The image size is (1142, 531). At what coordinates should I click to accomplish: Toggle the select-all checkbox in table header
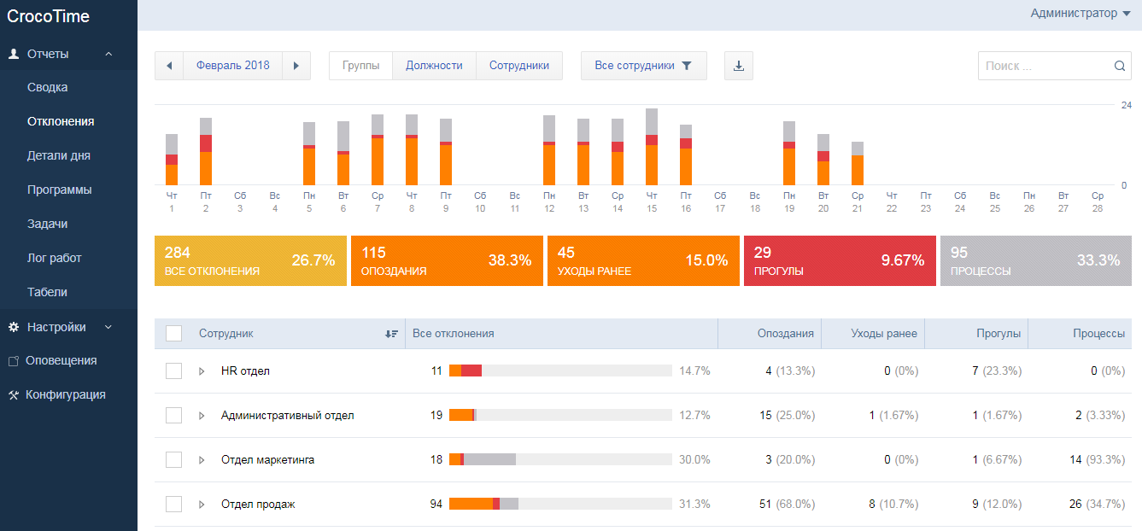coord(173,334)
